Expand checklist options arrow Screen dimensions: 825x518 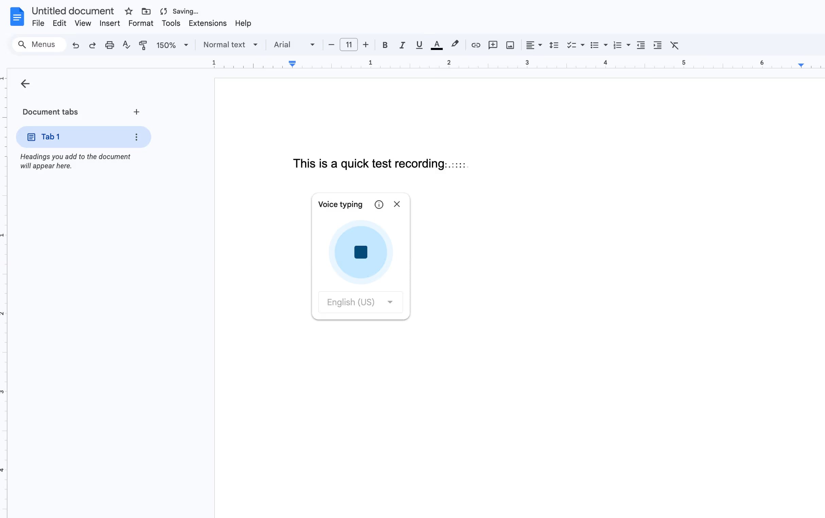[582, 45]
